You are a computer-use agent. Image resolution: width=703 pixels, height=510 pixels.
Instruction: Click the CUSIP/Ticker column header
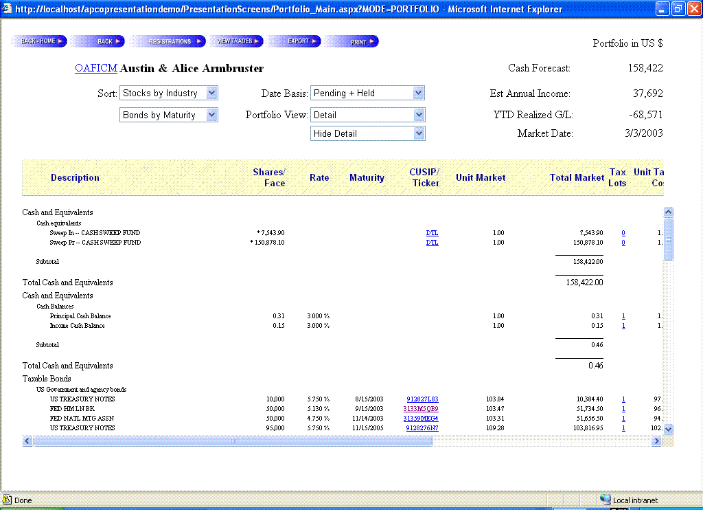point(424,178)
